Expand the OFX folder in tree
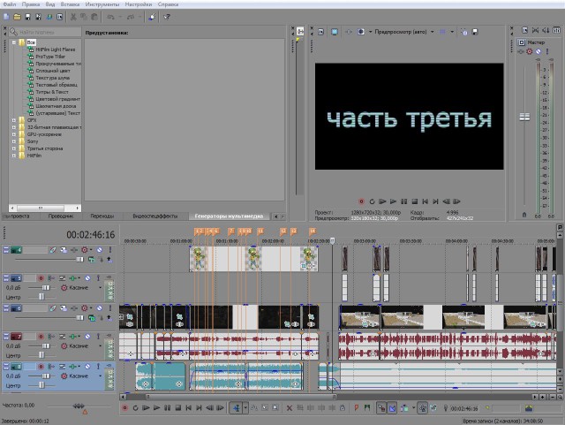Image resolution: width=565 pixels, height=425 pixels. click(12, 120)
